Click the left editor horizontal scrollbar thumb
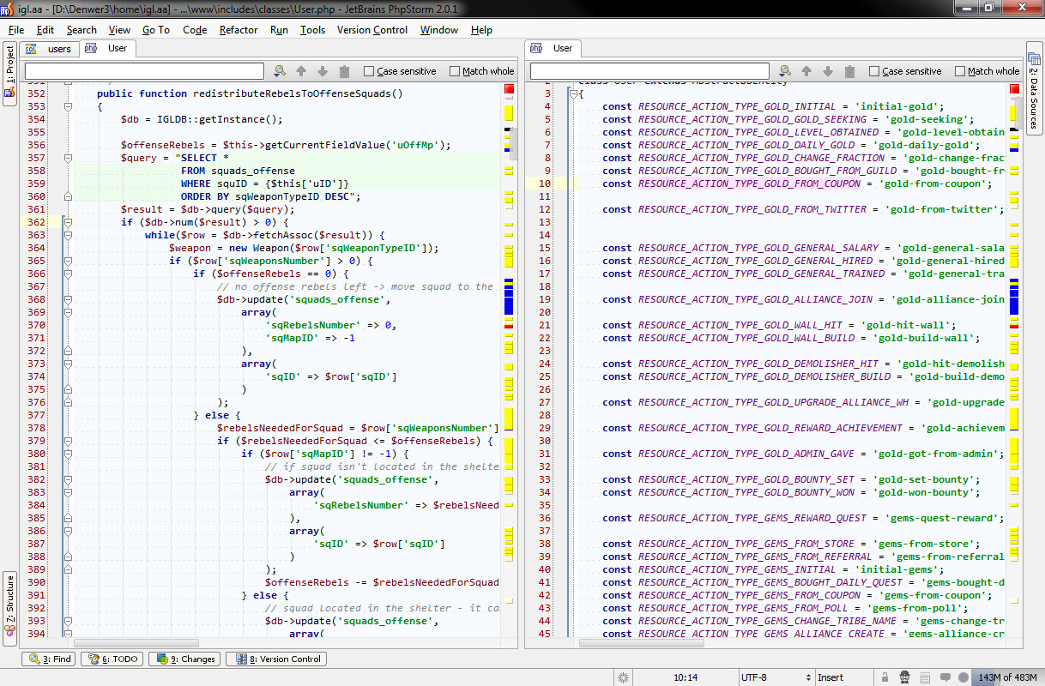 click(x=136, y=642)
